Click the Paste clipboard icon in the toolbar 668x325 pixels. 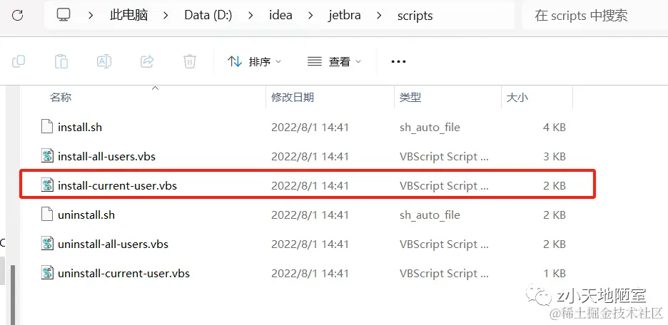[61, 61]
